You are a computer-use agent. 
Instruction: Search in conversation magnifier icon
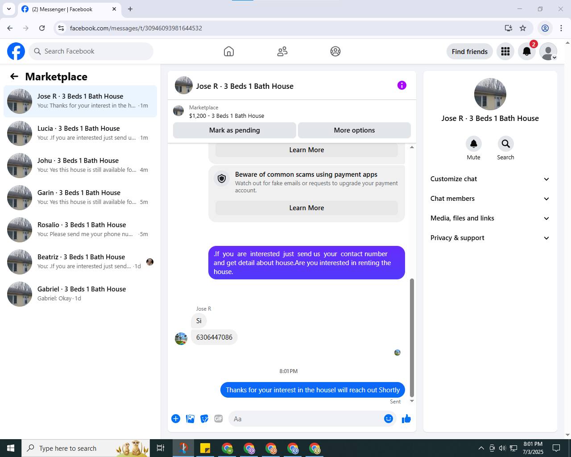click(x=506, y=144)
